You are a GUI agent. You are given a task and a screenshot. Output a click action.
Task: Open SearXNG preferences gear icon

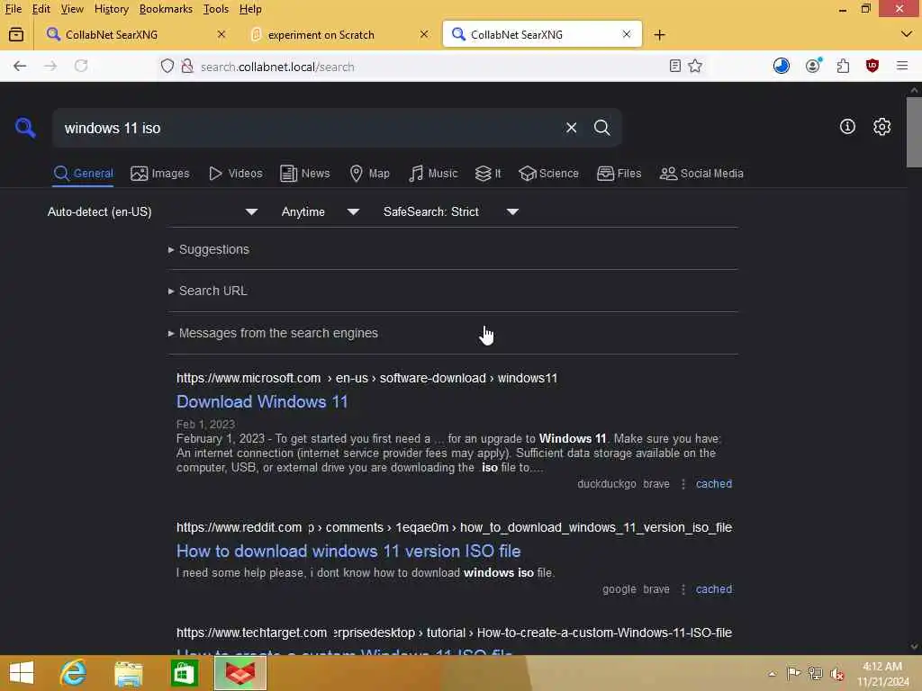pos(881,126)
